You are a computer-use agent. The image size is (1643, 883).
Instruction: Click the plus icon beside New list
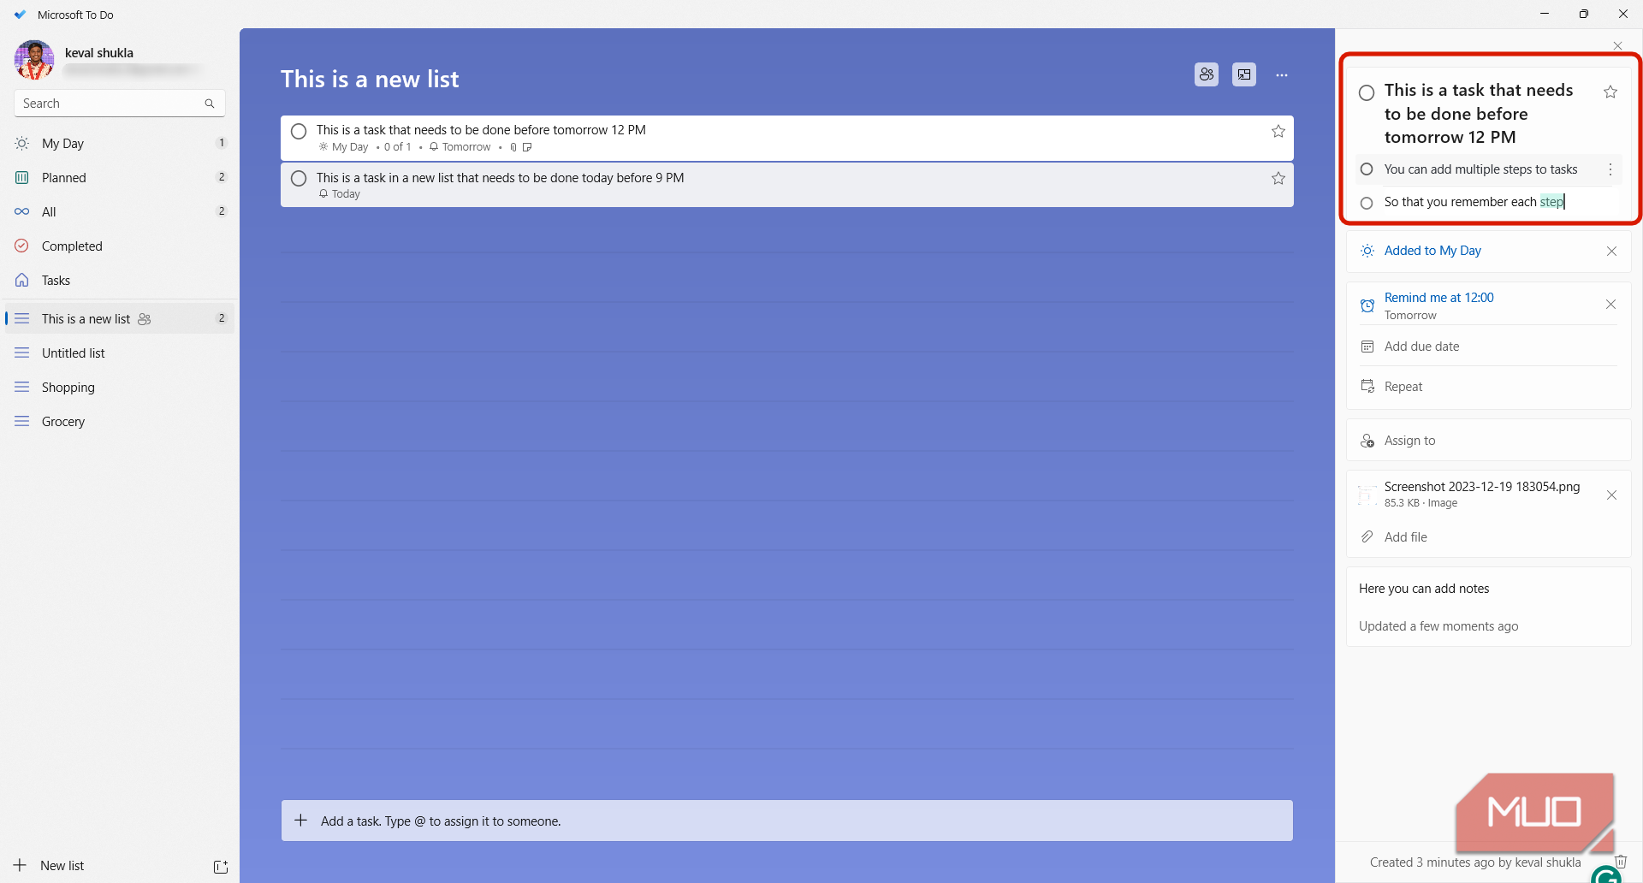(x=20, y=865)
